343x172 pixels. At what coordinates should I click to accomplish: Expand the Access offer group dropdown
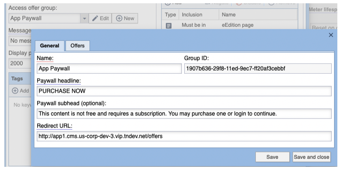click(84, 18)
